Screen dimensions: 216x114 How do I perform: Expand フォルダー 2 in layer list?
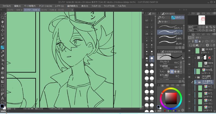pos(195,77)
